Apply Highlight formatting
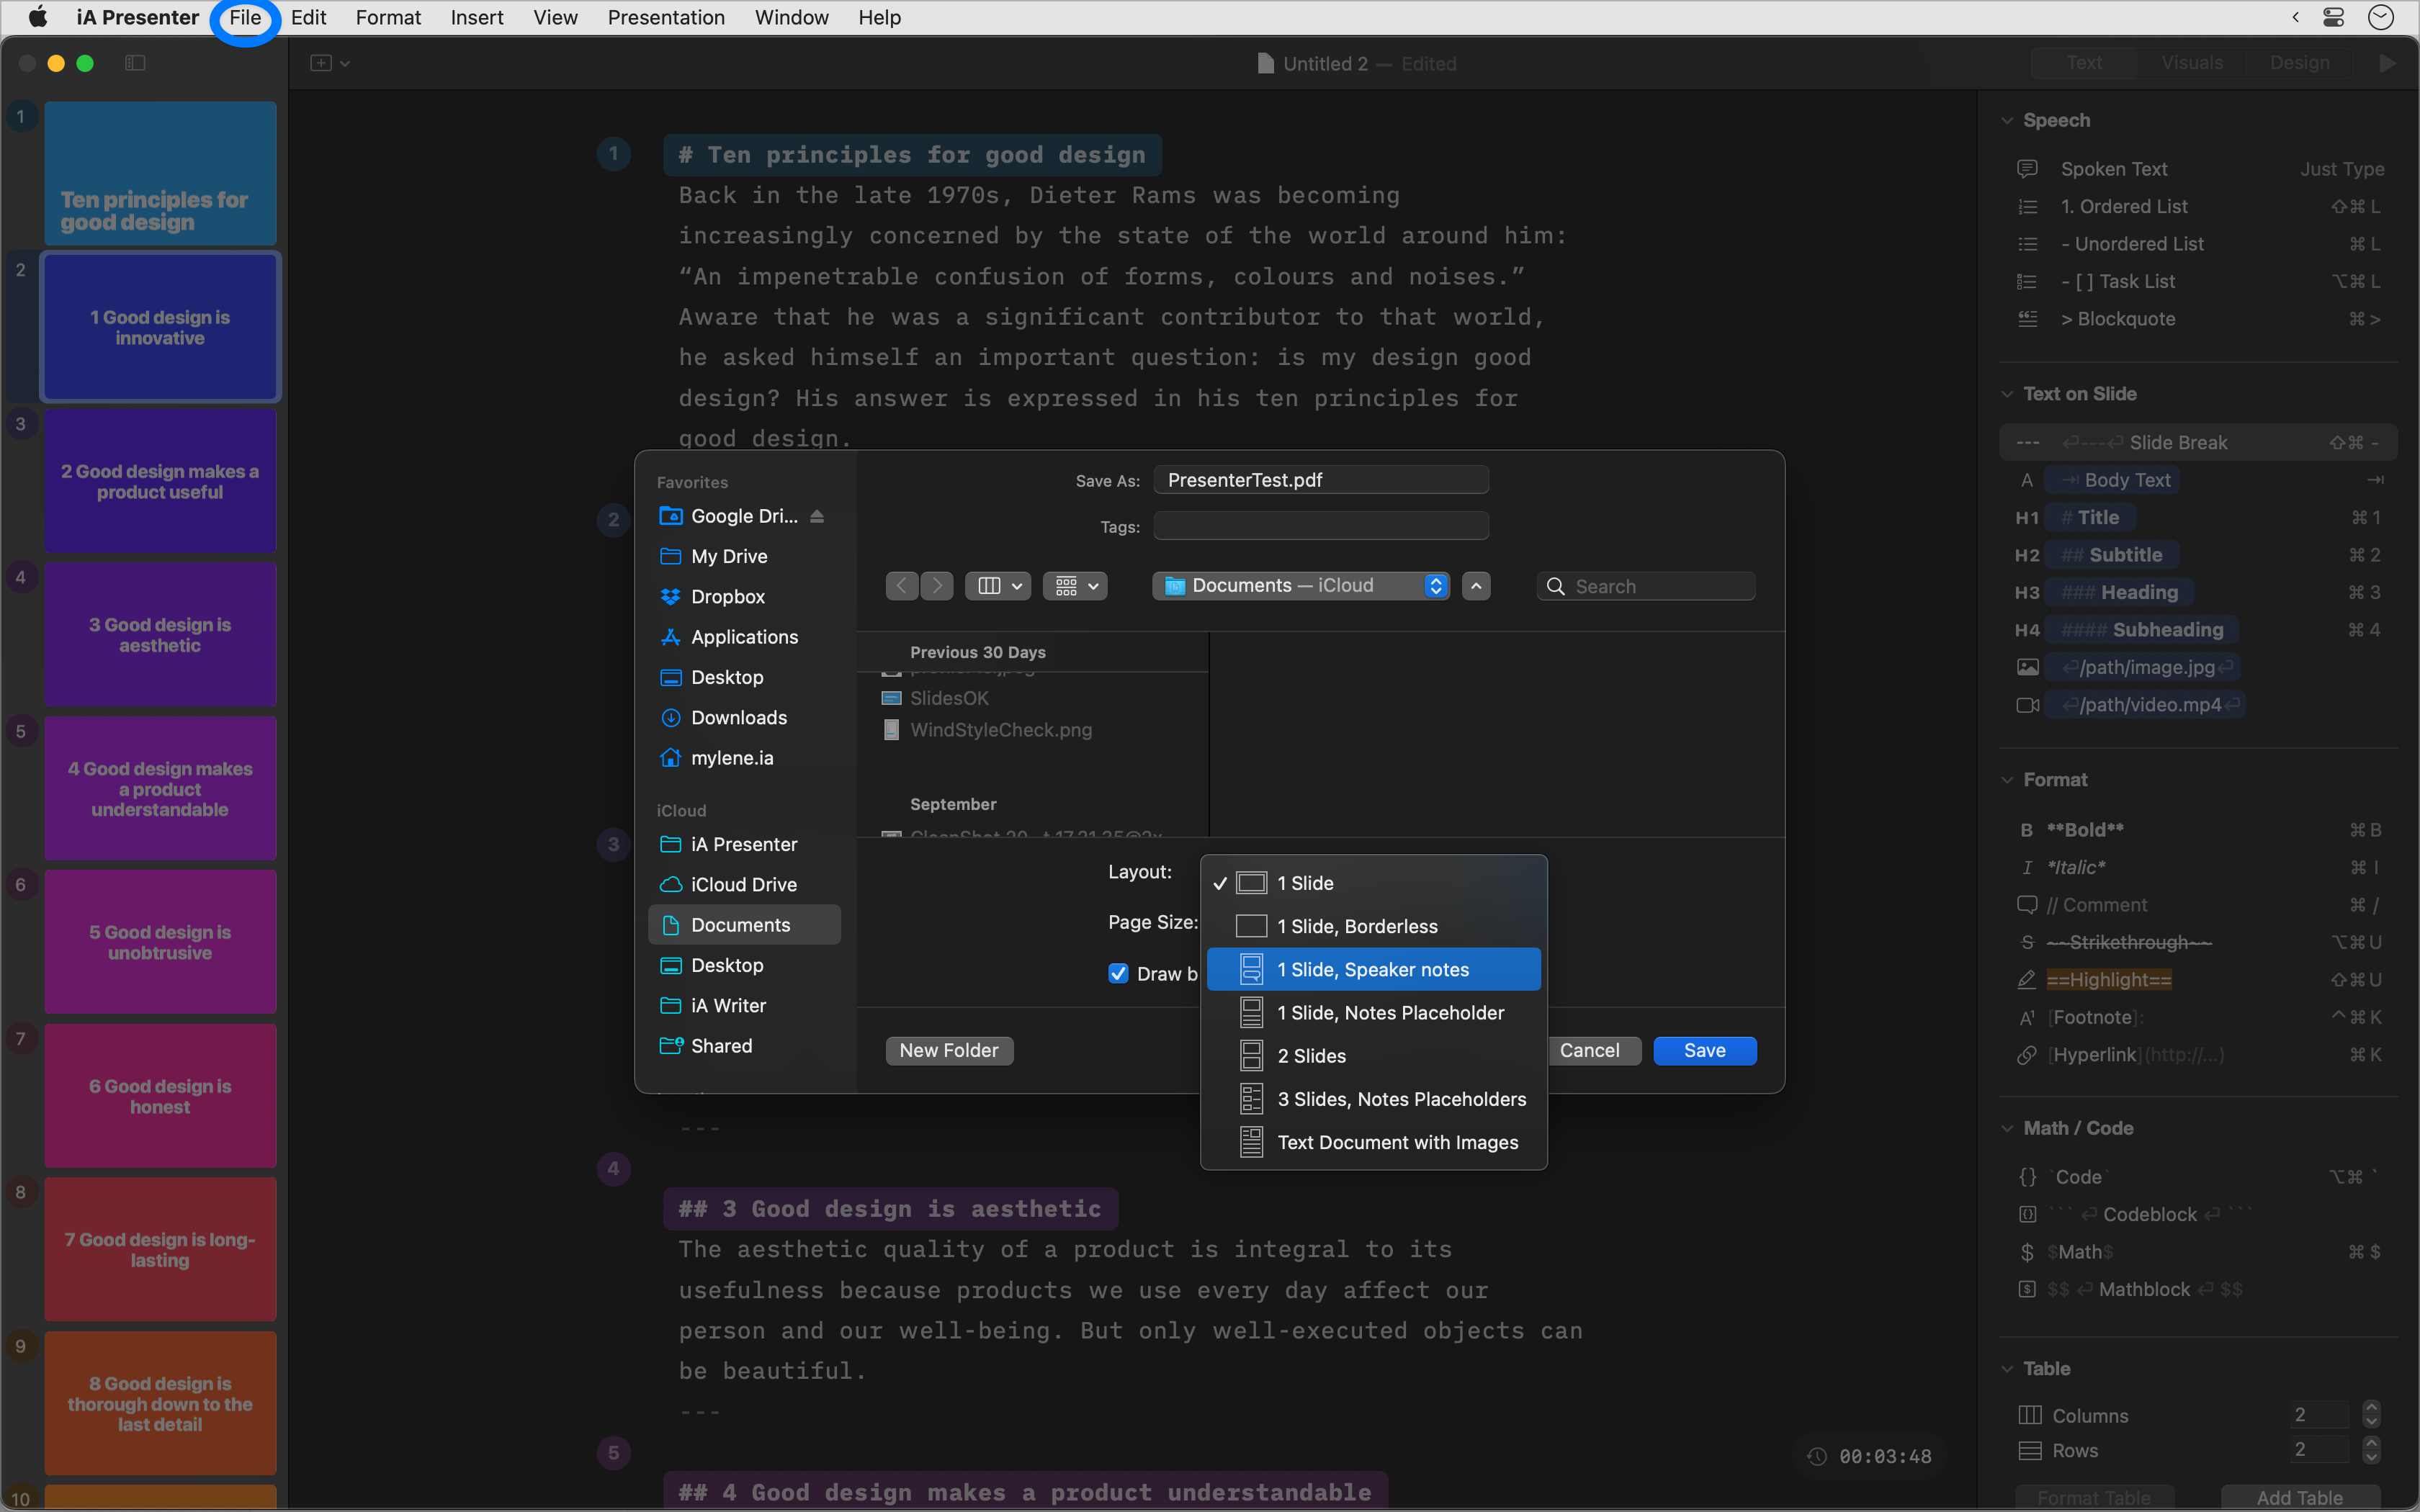Image resolution: width=2420 pixels, height=1512 pixels. (2198, 980)
